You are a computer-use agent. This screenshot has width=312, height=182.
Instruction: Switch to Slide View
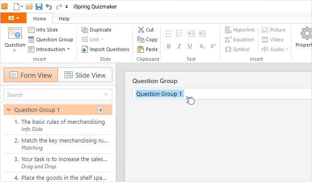tap(85, 75)
